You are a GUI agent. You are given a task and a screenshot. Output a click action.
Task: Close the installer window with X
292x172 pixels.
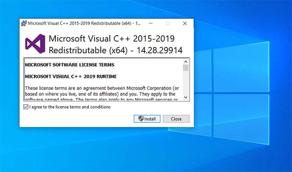pos(185,23)
